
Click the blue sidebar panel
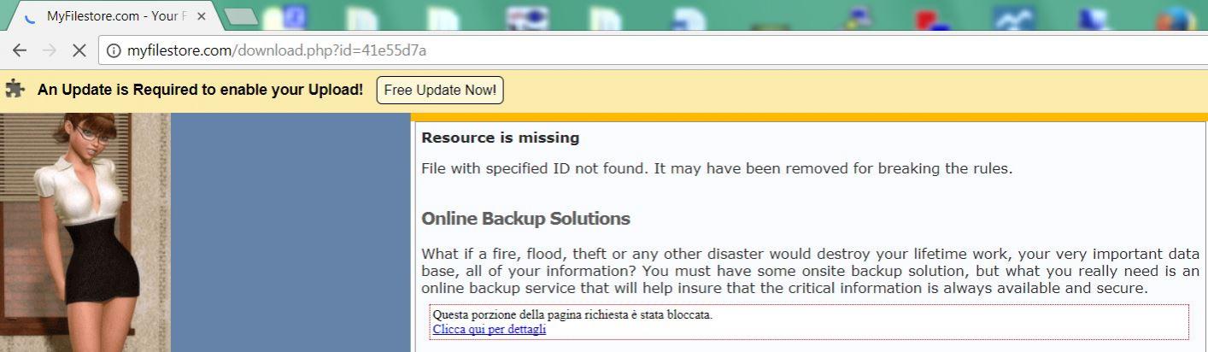pos(290,232)
